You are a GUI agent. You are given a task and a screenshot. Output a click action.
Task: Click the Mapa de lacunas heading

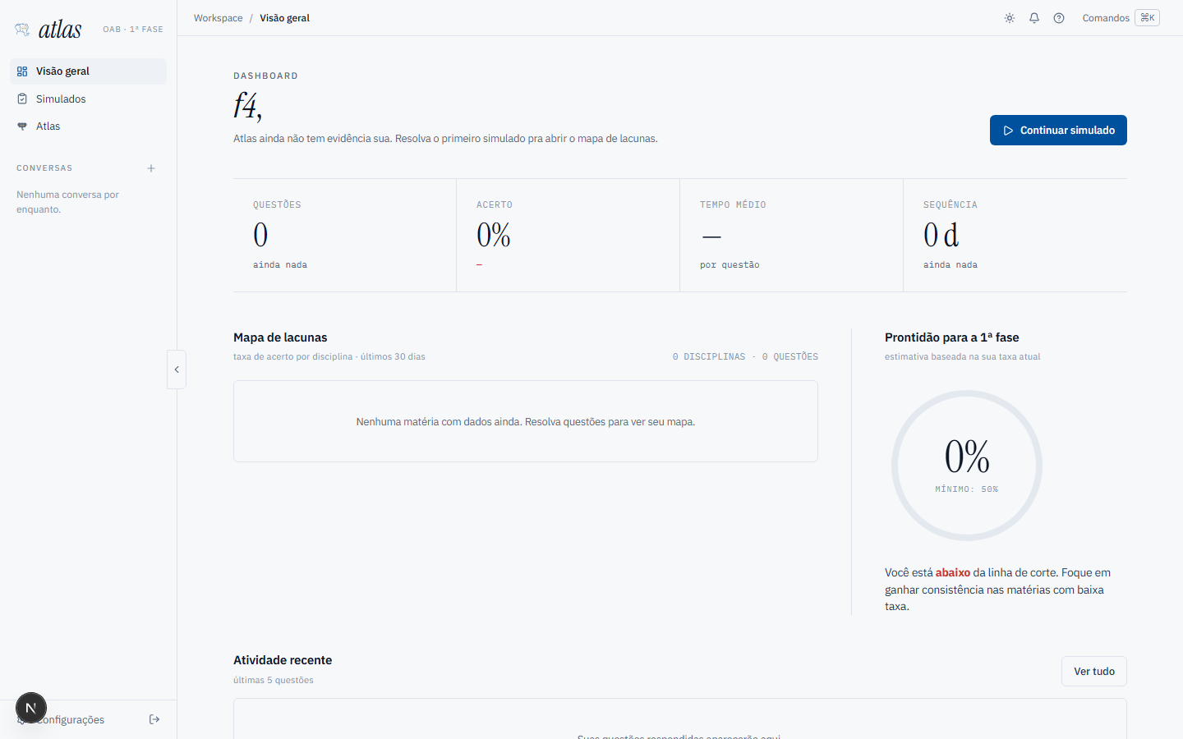(x=280, y=337)
